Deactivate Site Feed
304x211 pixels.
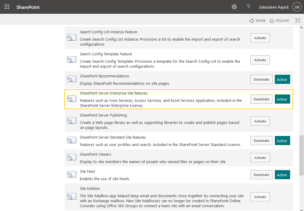[x=261, y=175]
